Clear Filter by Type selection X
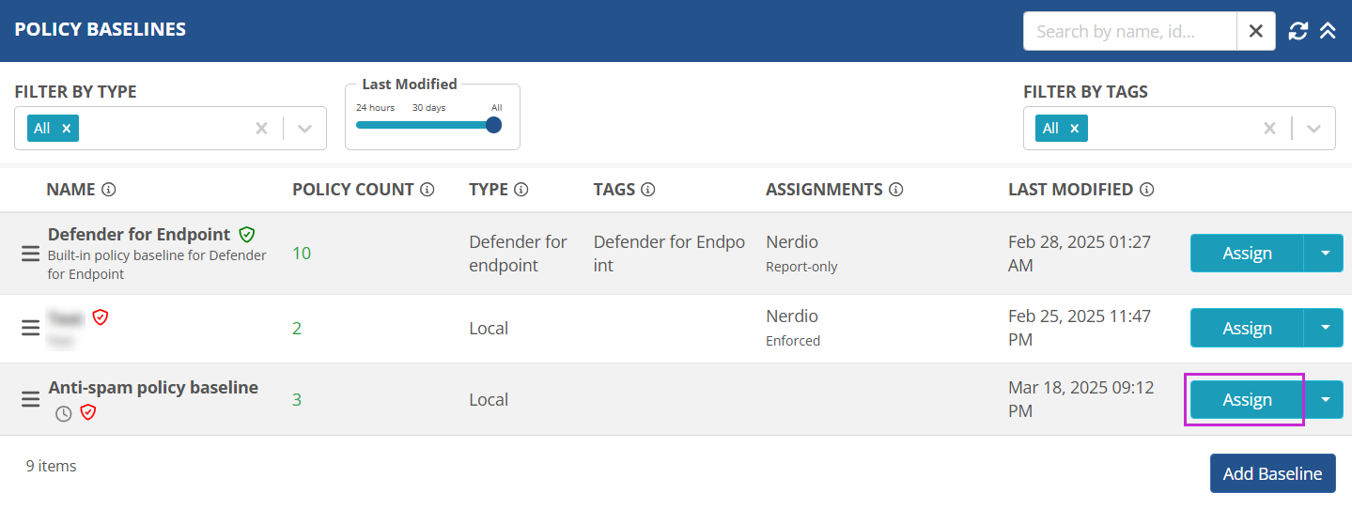Image resolution: width=1352 pixels, height=509 pixels. point(262,129)
